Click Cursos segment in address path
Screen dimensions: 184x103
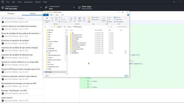pos(70,27)
